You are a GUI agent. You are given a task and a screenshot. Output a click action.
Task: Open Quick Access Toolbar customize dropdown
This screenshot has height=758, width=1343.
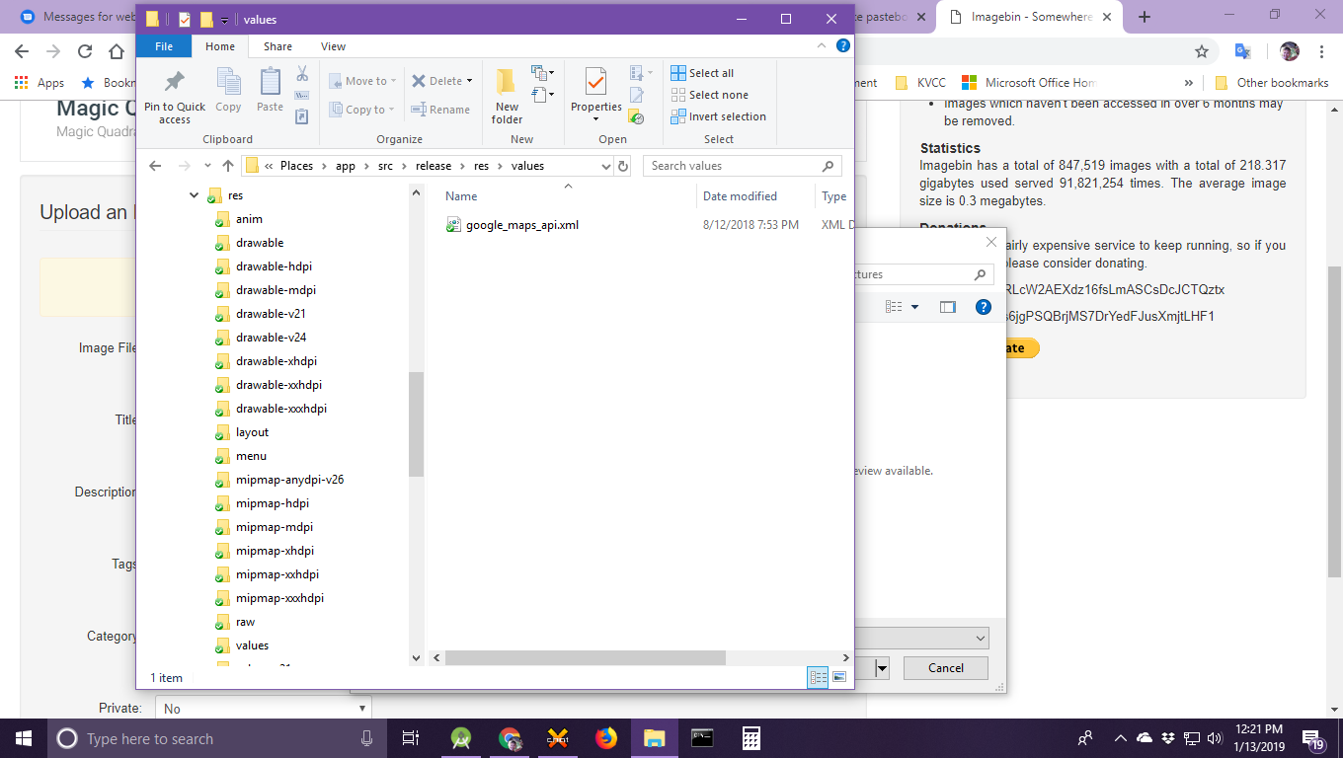225,20
